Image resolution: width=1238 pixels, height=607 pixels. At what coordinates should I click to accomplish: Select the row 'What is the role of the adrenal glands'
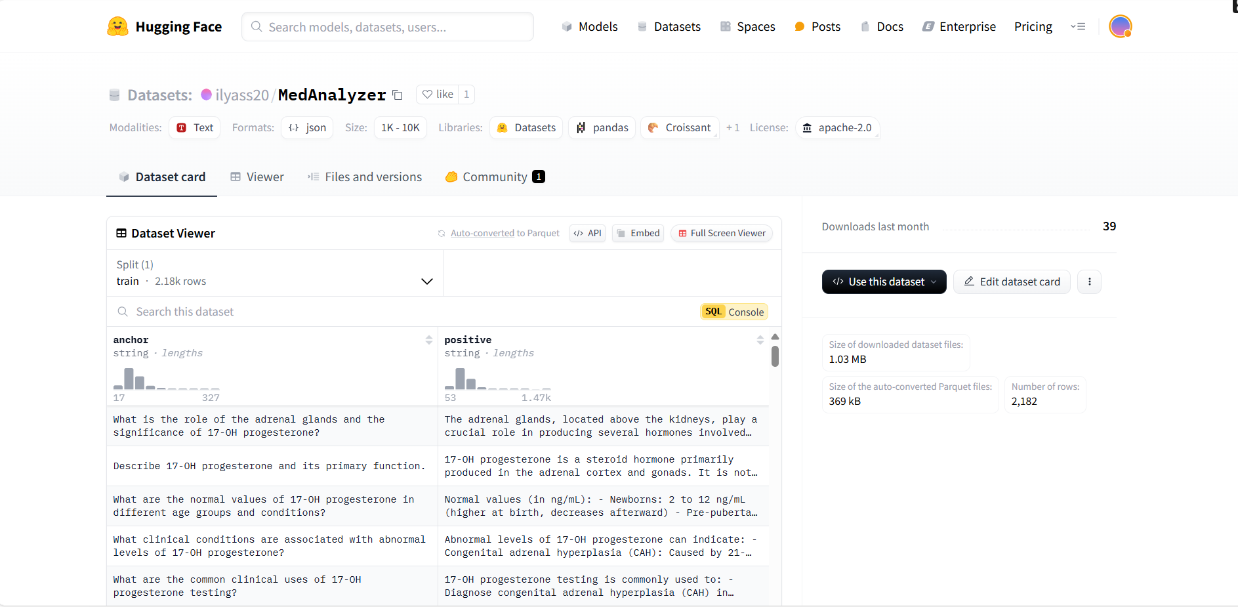point(272,426)
